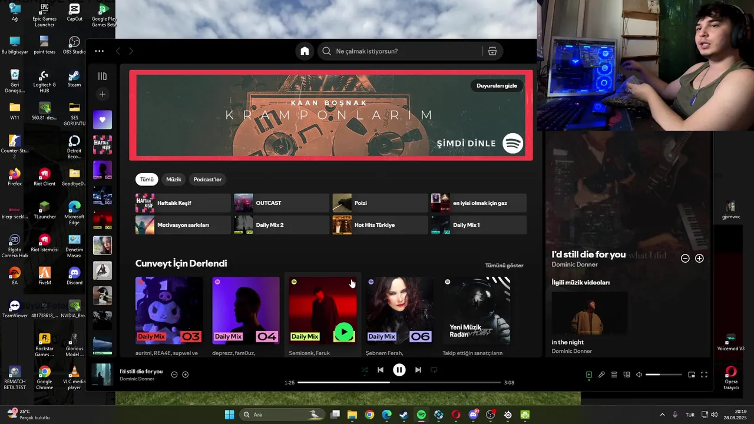Click song title in bottom player bar
Screen dimensions: 754x424
(141, 372)
